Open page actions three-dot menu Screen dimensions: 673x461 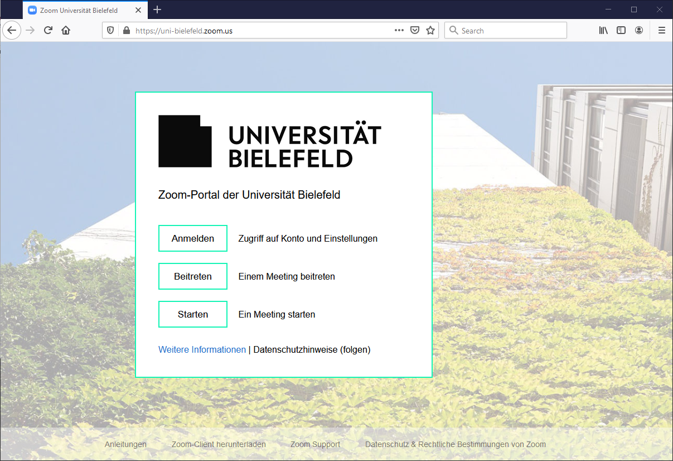point(399,30)
